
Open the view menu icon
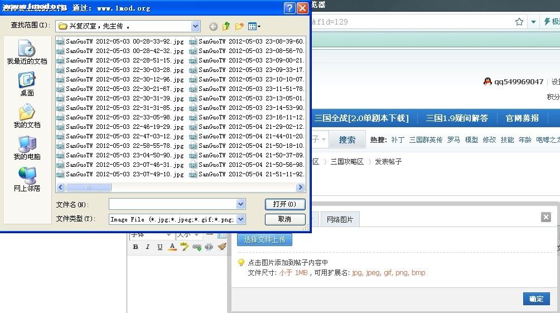click(254, 26)
